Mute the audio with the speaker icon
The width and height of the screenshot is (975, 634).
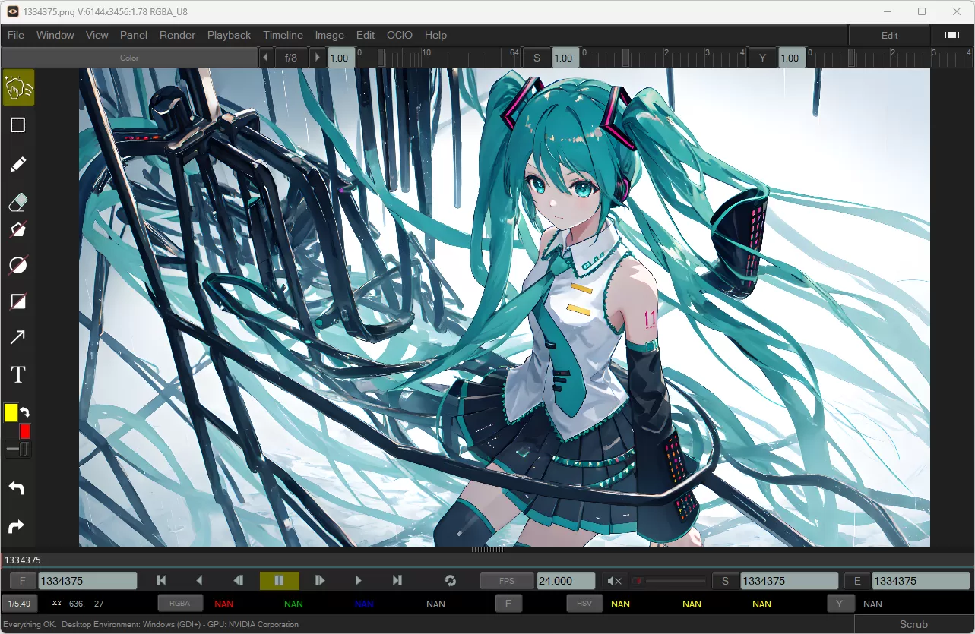(614, 580)
